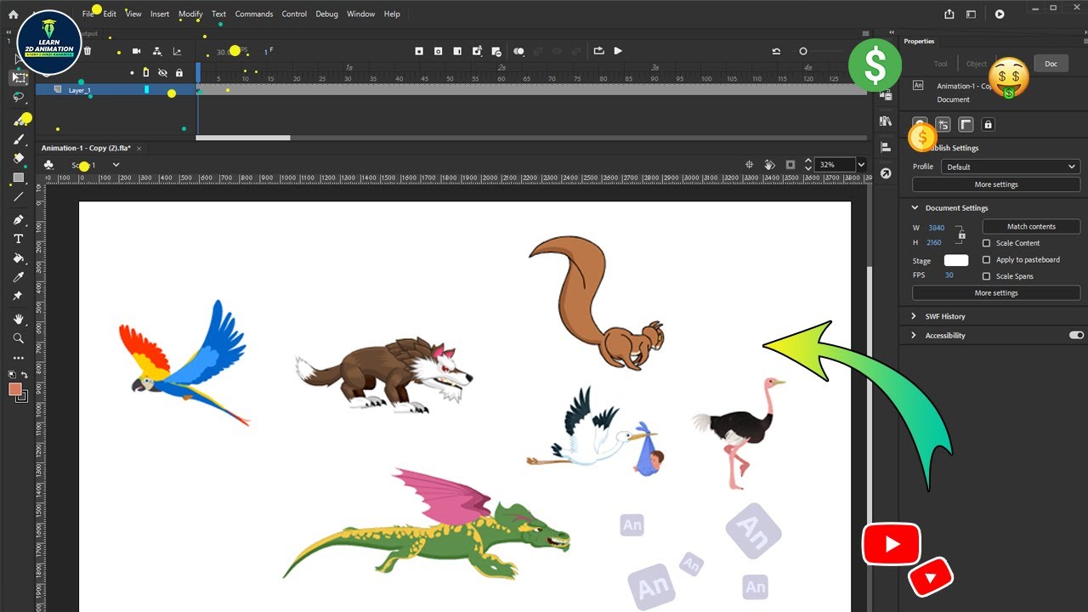This screenshot has width=1088, height=612.
Task: Select the Pen tool
Action: click(19, 220)
